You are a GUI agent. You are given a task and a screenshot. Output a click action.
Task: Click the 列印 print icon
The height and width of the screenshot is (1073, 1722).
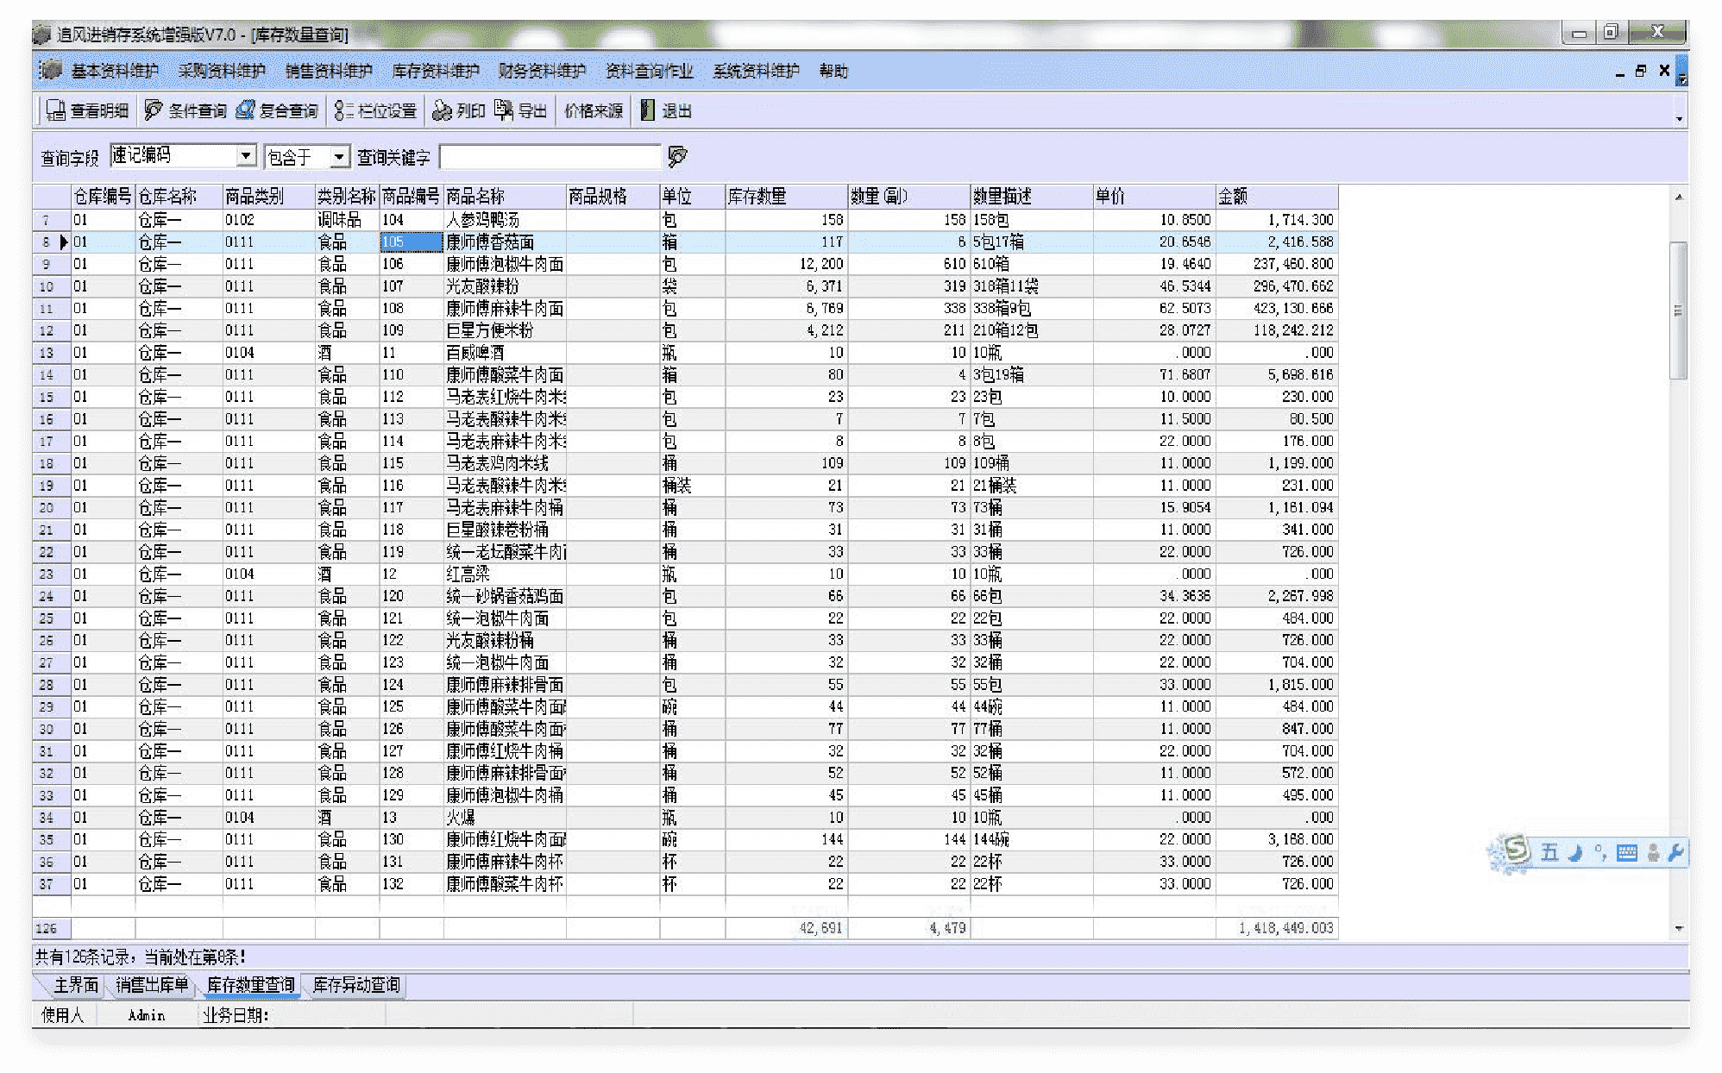click(x=443, y=111)
